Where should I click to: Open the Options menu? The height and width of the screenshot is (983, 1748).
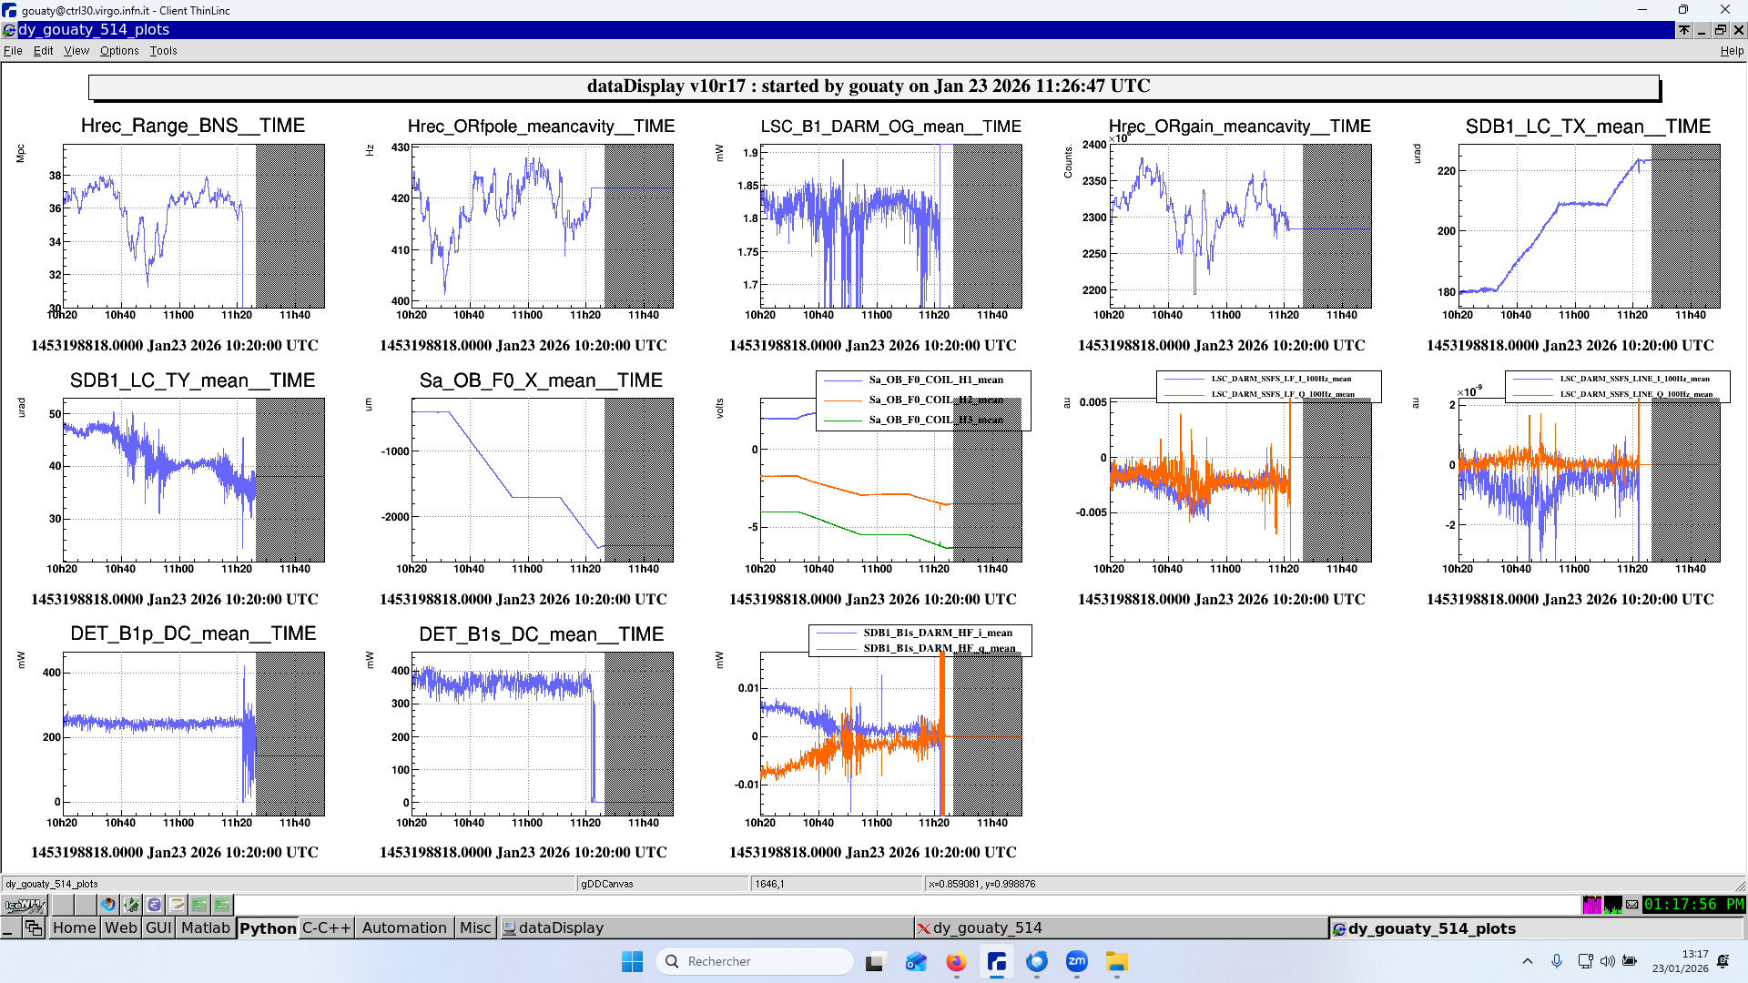click(119, 51)
